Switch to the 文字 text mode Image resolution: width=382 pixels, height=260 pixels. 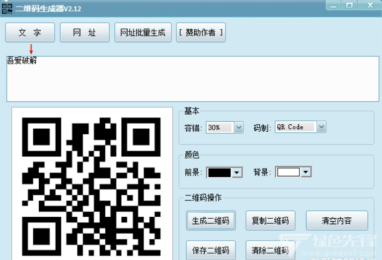point(30,32)
